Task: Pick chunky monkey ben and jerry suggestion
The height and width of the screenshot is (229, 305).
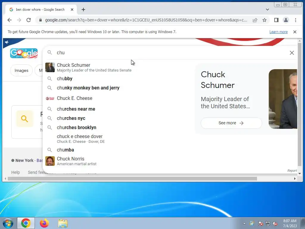Action: click(x=119, y=88)
